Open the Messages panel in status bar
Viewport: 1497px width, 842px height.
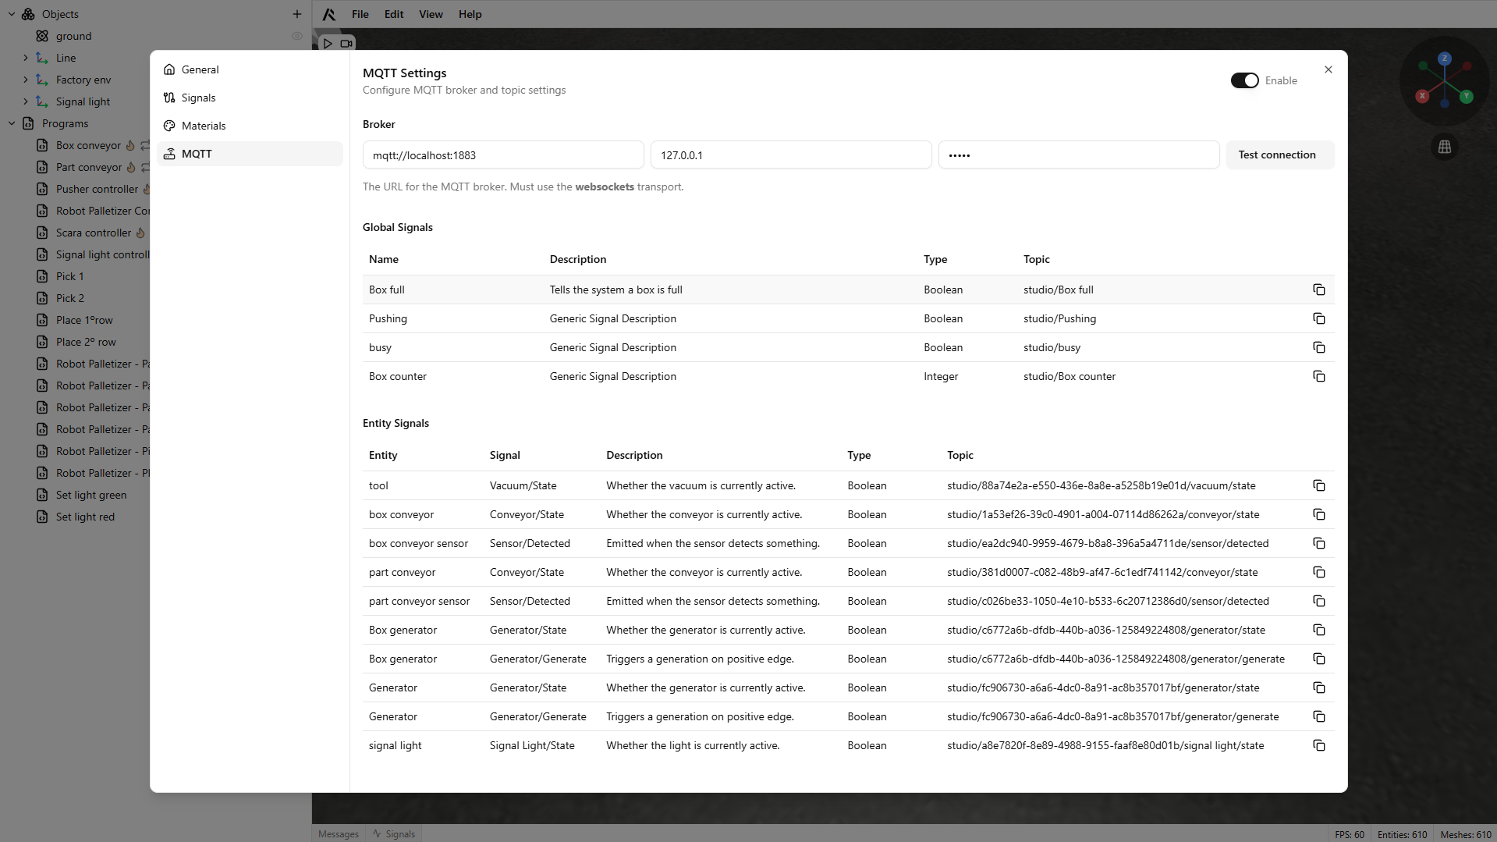pyautogui.click(x=339, y=833)
